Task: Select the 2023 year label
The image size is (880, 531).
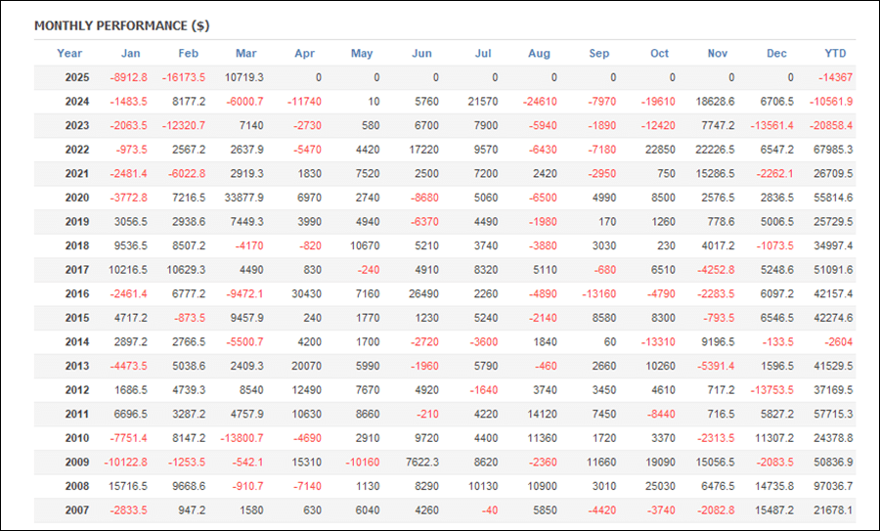Action: (x=77, y=126)
